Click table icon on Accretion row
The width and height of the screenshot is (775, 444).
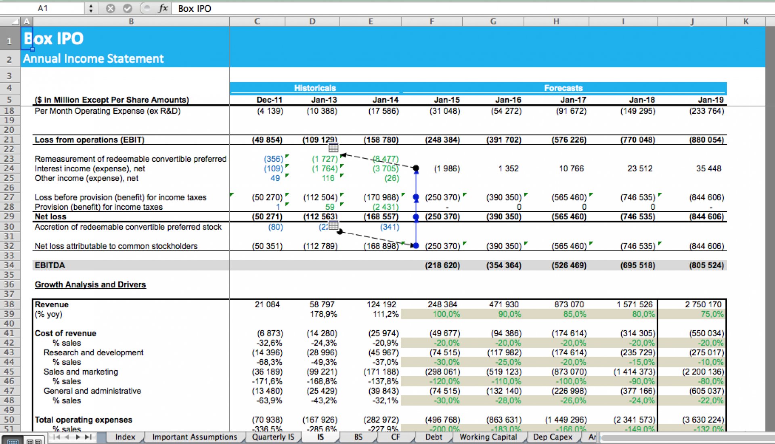[x=333, y=226]
